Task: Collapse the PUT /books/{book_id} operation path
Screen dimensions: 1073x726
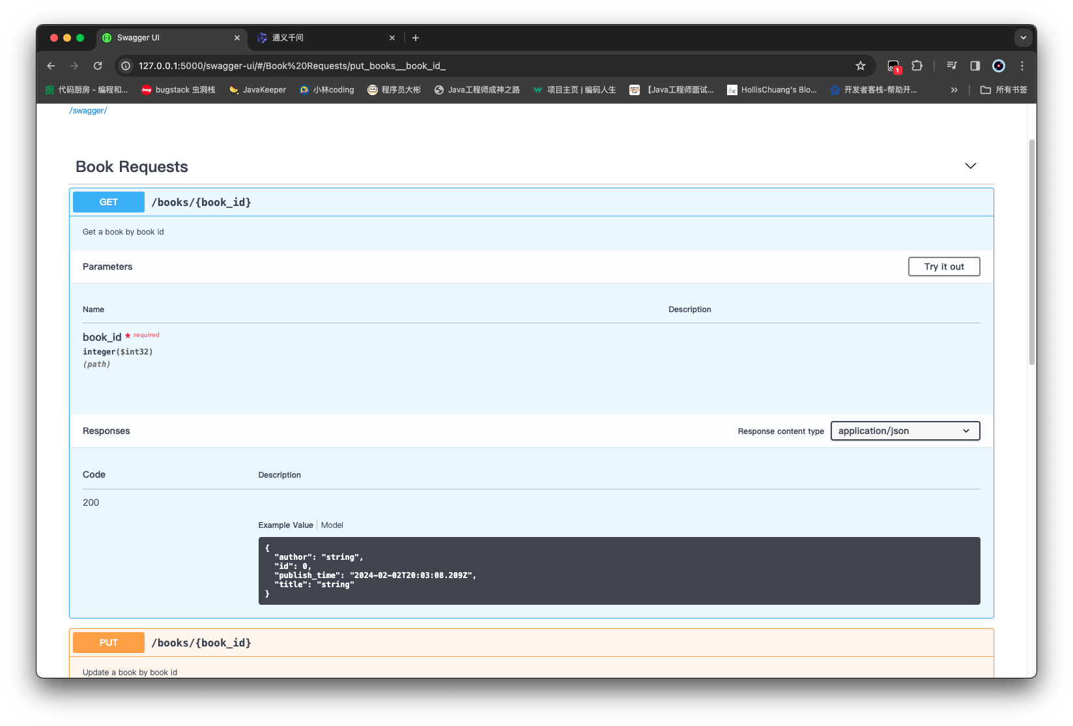Action: point(201,643)
